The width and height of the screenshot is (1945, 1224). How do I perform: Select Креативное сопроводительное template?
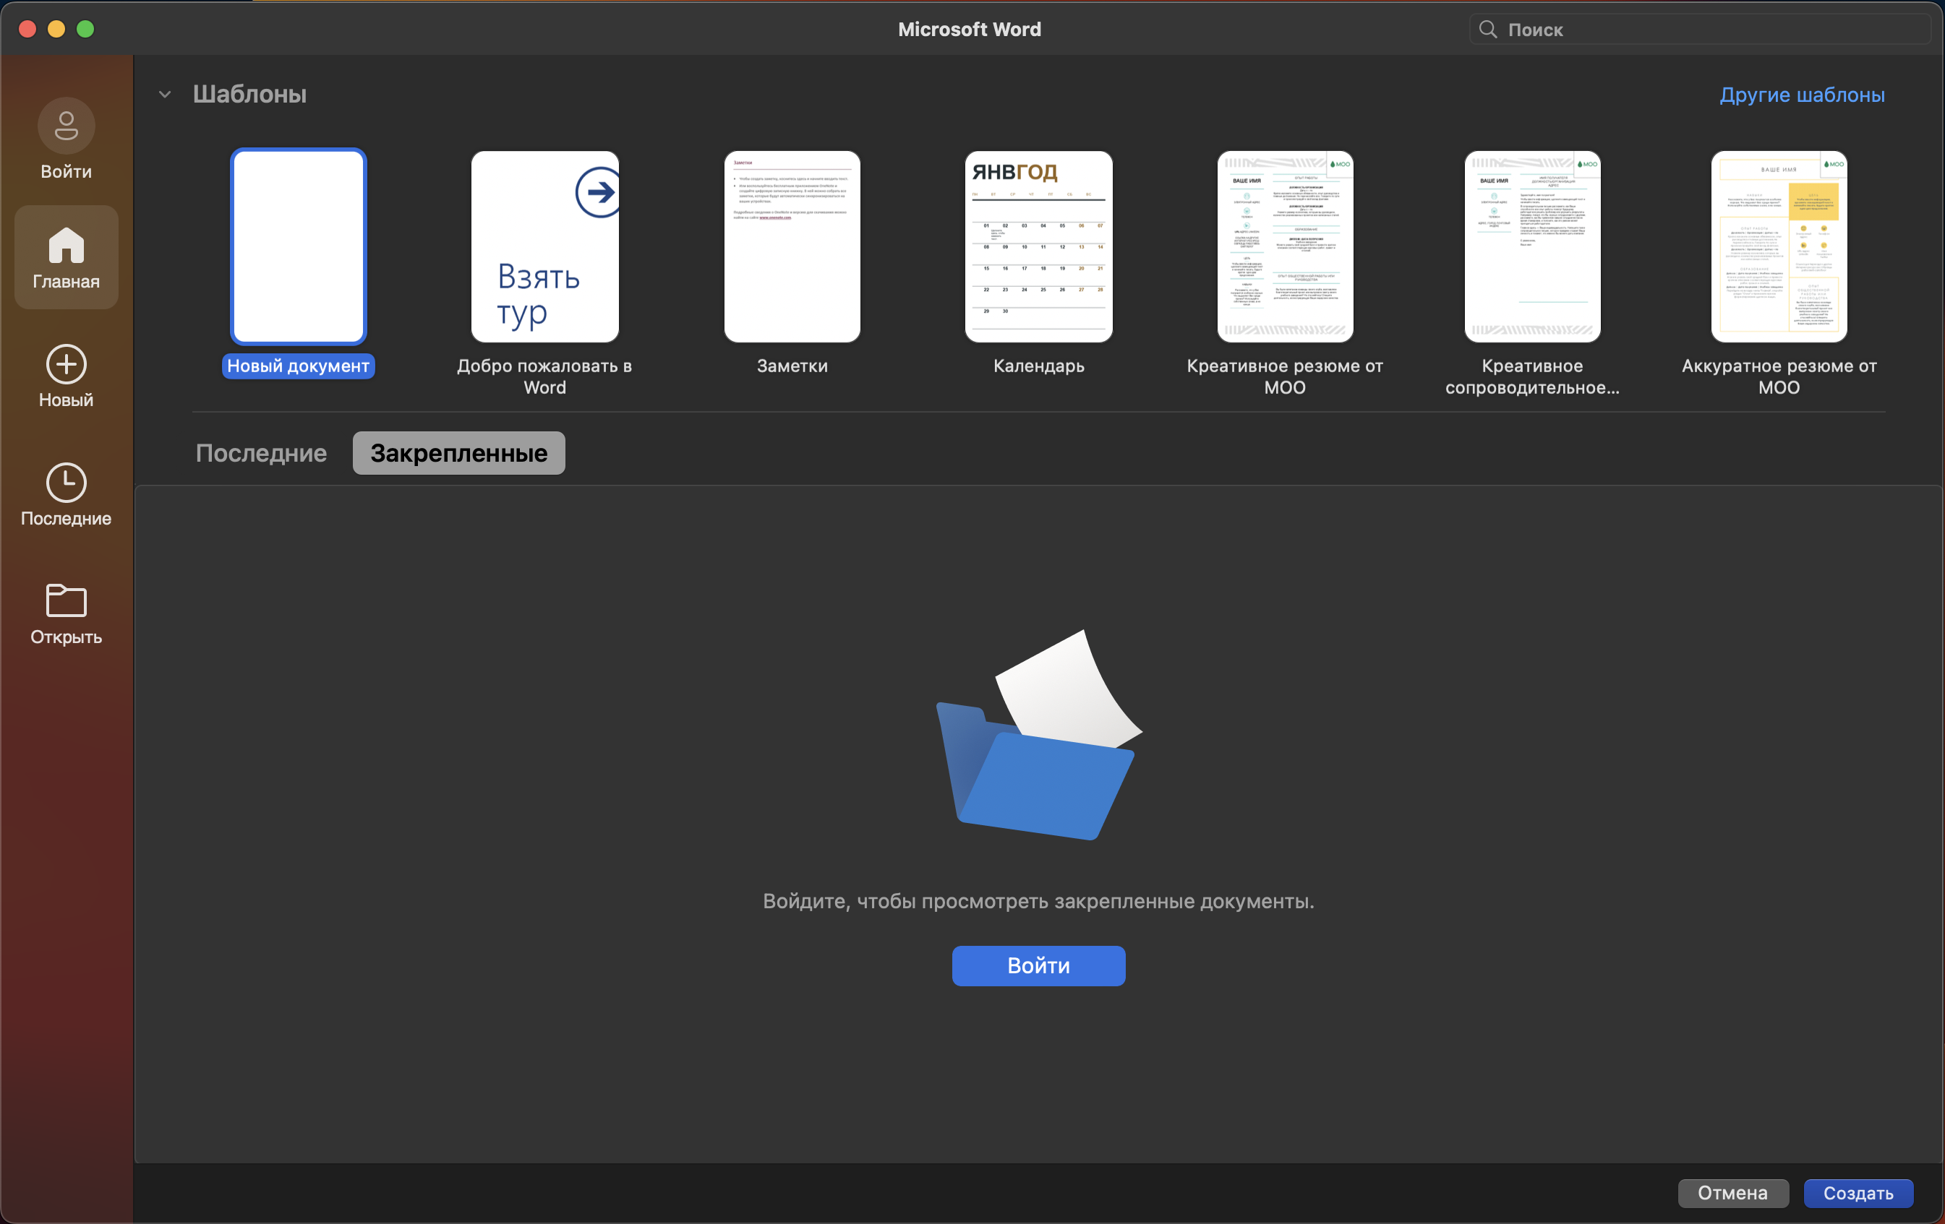pyautogui.click(x=1532, y=246)
